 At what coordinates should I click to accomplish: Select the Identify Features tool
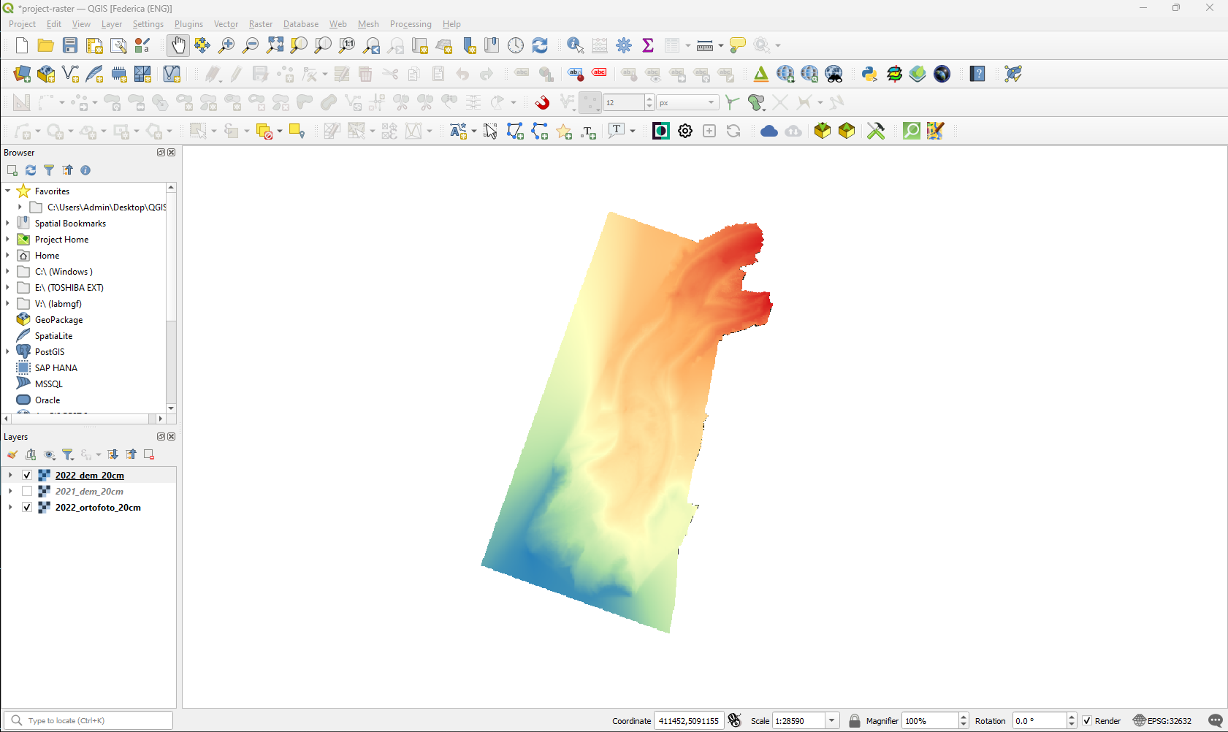(x=576, y=45)
